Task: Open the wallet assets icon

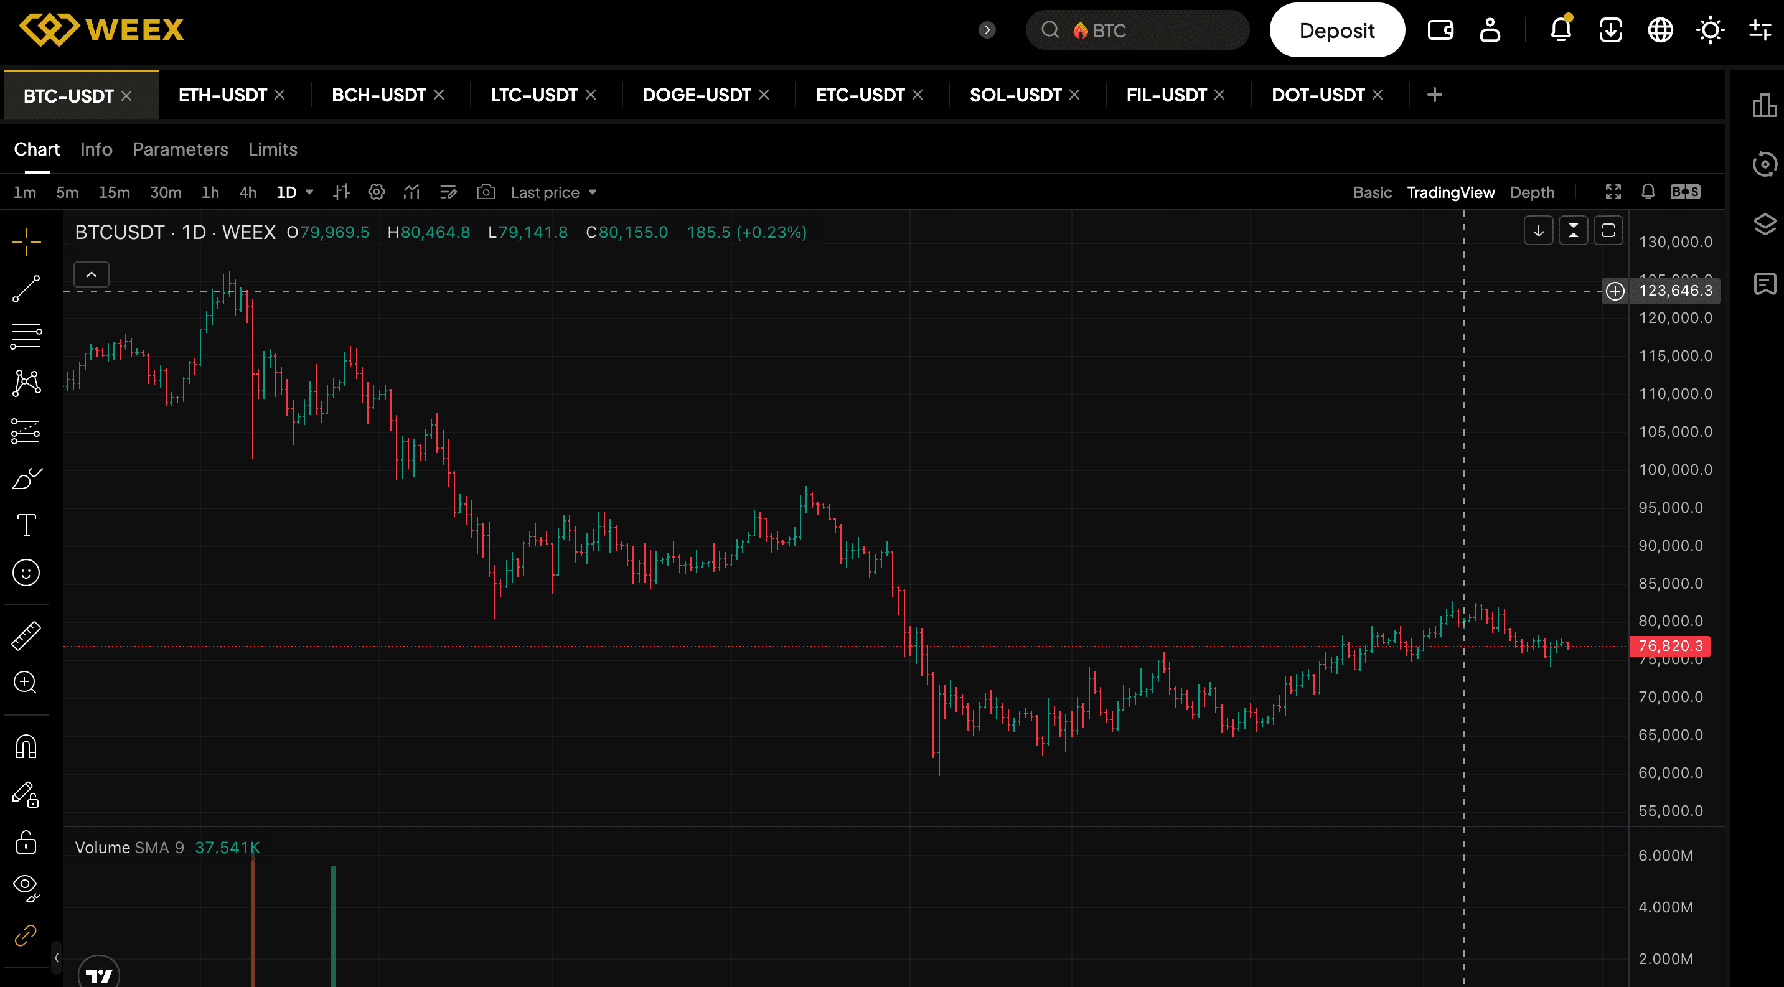Action: tap(1440, 30)
